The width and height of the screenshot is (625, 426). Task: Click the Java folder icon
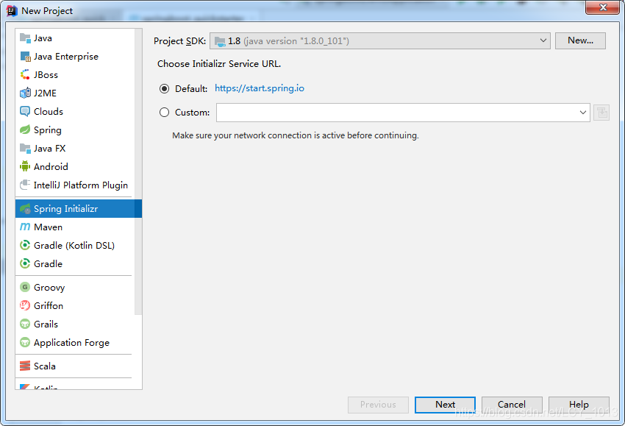25,38
